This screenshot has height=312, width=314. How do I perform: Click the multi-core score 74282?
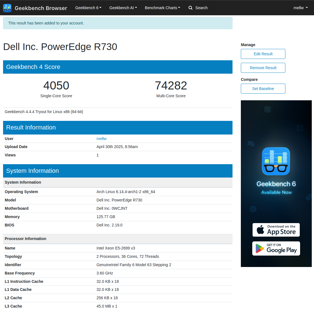[171, 86]
